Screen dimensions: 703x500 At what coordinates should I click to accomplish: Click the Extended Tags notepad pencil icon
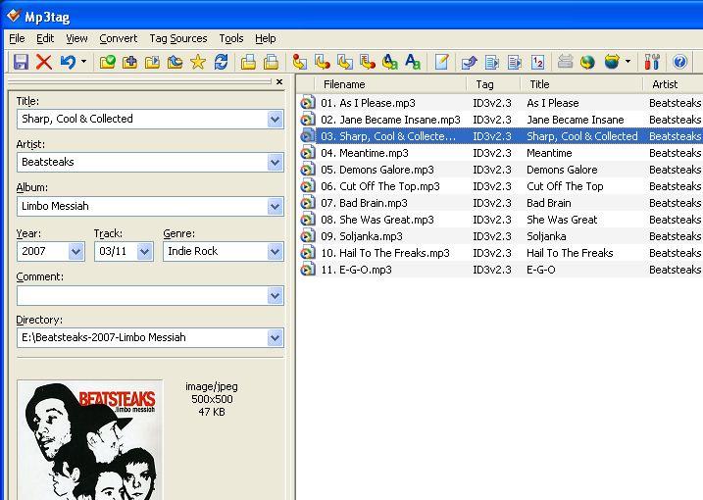tap(441, 62)
